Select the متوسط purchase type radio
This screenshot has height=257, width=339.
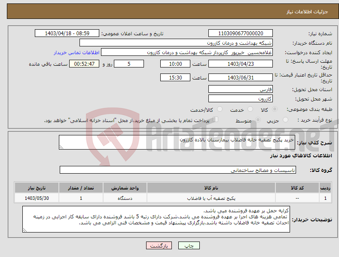[258, 119]
